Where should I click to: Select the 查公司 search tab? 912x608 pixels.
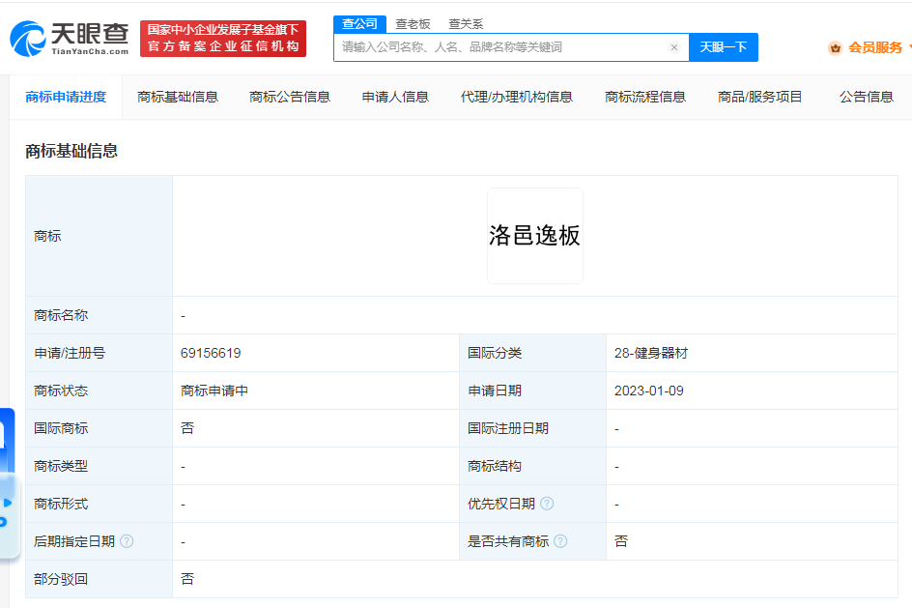click(x=359, y=23)
